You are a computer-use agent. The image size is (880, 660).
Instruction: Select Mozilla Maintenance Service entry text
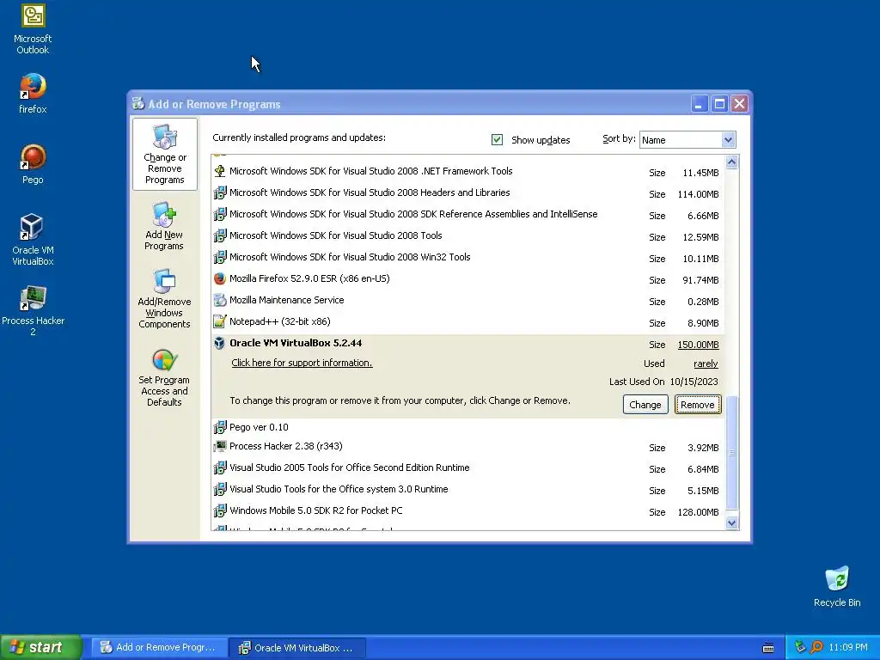(286, 300)
